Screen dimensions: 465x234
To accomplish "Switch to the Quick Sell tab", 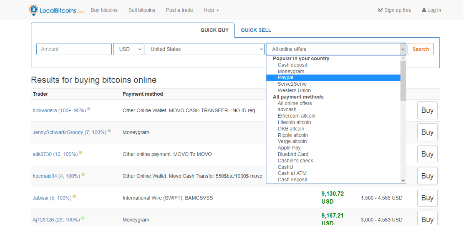I will pyautogui.click(x=256, y=30).
